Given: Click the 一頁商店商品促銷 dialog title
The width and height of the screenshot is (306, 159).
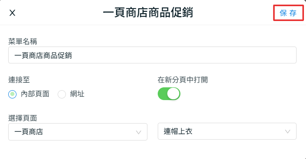Looking at the screenshot, I should (148, 12).
